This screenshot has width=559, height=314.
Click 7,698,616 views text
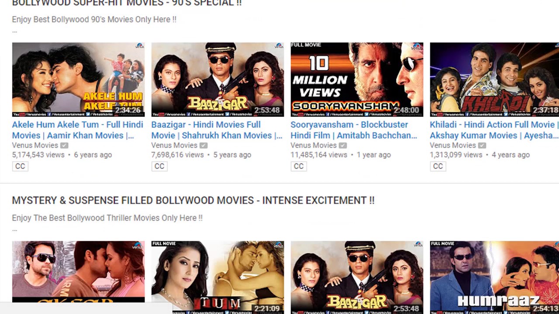click(177, 155)
